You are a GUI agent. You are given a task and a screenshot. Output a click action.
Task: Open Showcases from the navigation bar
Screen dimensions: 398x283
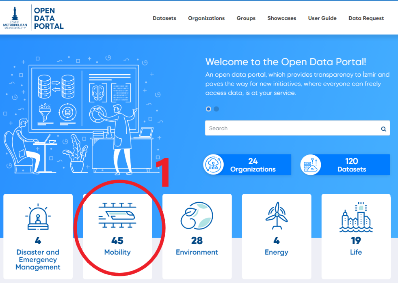[281, 18]
